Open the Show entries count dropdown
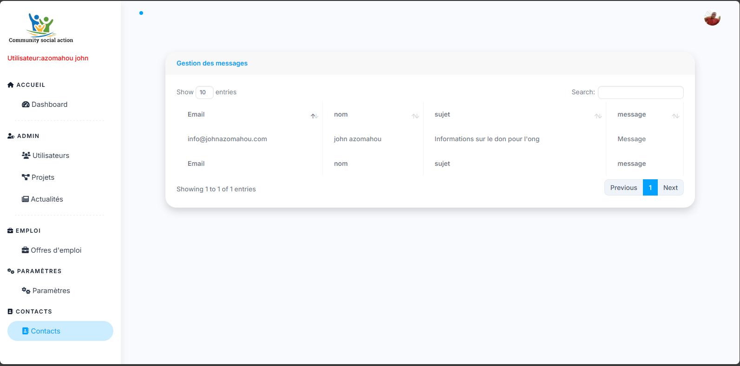740x366 pixels. pos(204,92)
